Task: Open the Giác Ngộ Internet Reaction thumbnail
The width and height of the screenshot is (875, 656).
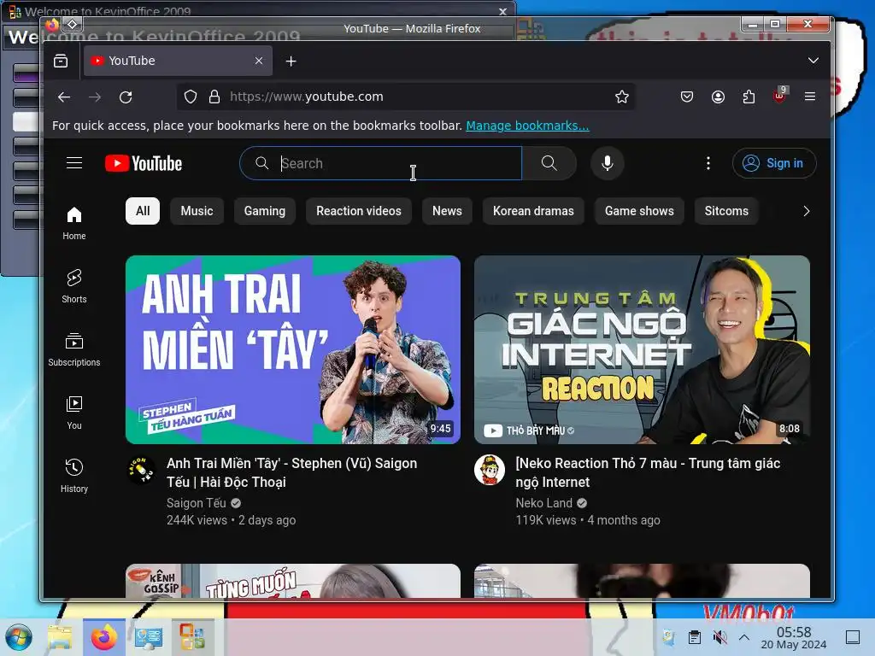Action: (x=642, y=349)
